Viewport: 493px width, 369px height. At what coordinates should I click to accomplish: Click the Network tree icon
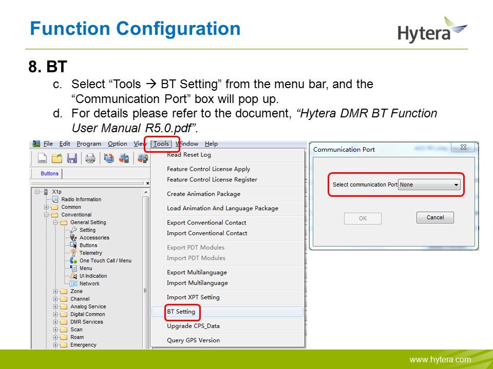pyautogui.click(x=73, y=283)
